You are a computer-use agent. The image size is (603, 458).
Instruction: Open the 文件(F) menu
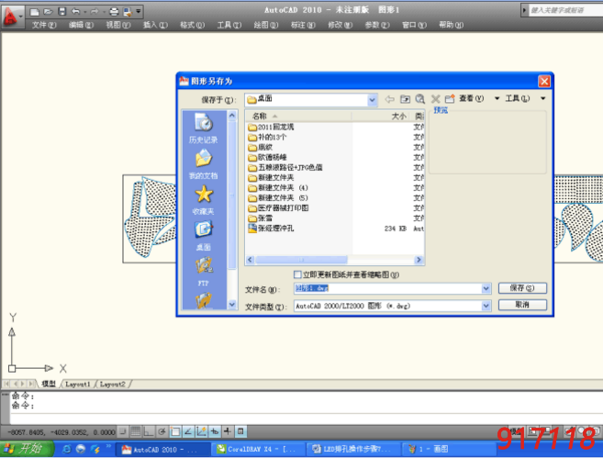(x=44, y=25)
